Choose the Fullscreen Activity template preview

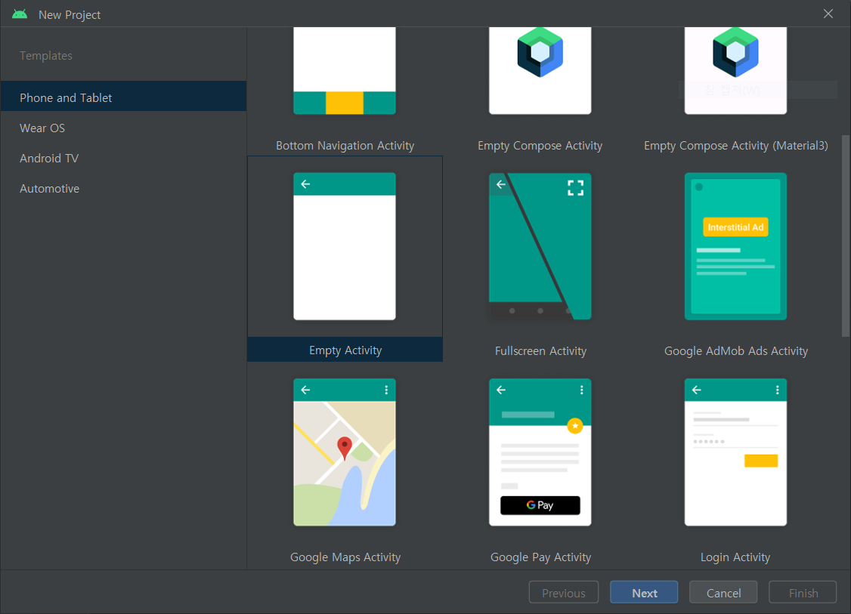tap(540, 246)
